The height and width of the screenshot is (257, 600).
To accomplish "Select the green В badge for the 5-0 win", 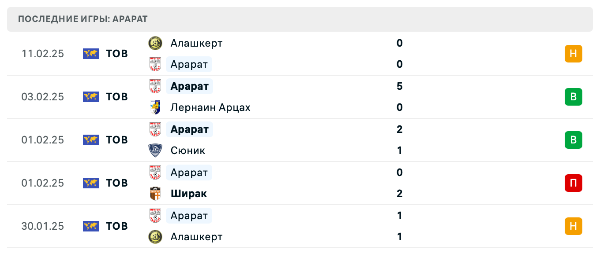I will tap(573, 97).
